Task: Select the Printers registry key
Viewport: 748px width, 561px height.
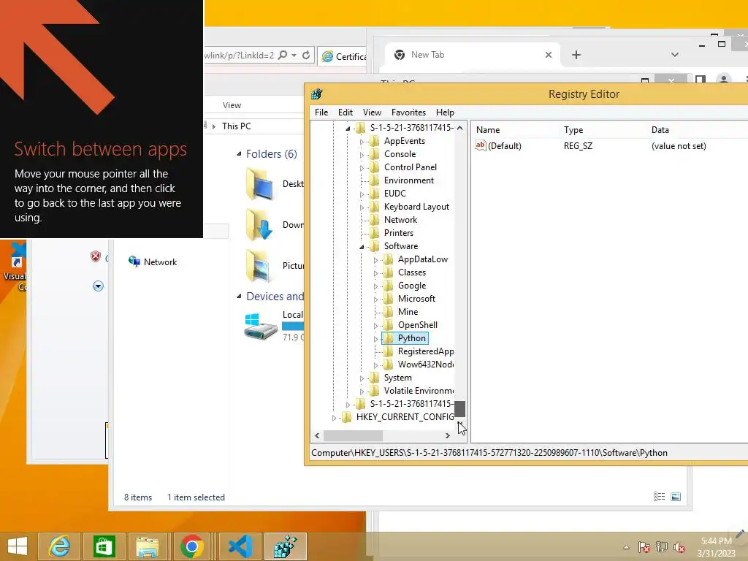Action: pos(399,233)
